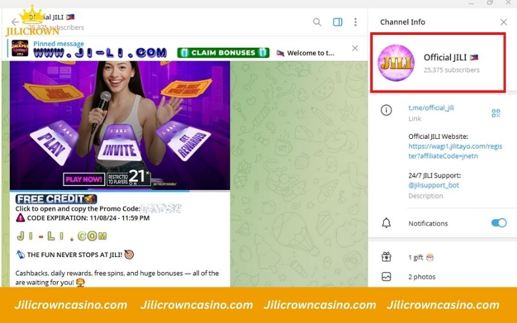Click the gift box icon

[x=386, y=256]
